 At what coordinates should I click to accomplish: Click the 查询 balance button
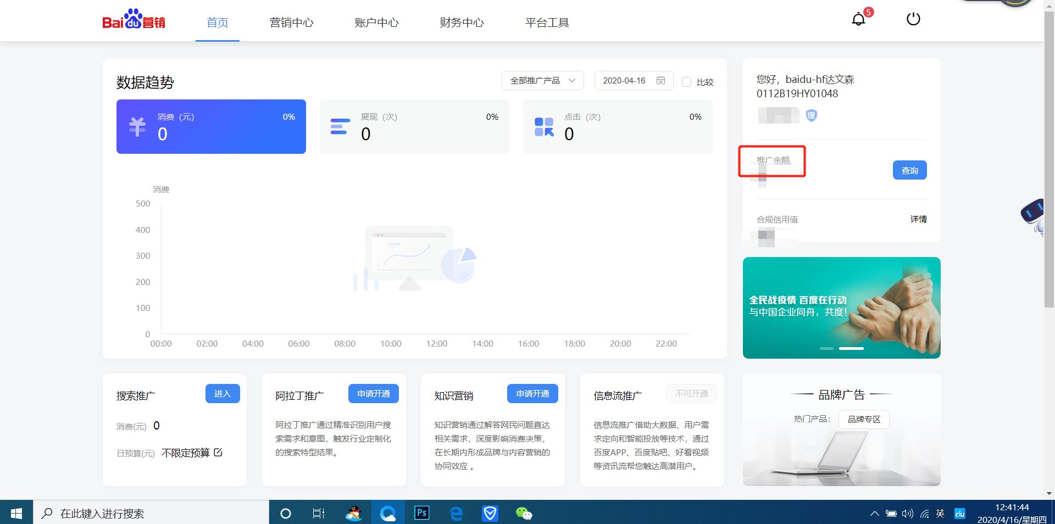(909, 170)
